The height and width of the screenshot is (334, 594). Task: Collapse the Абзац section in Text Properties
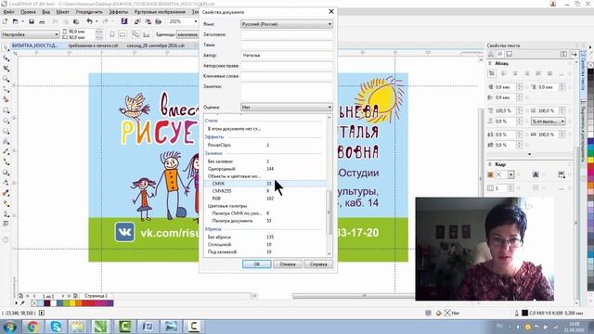tap(490, 64)
